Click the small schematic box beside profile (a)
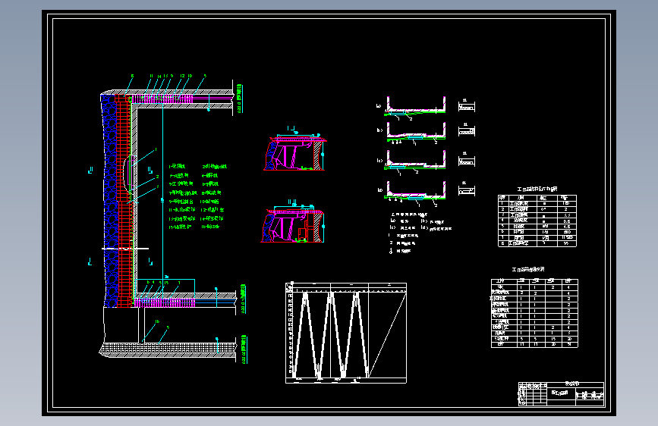The image size is (658, 426). [x=466, y=105]
